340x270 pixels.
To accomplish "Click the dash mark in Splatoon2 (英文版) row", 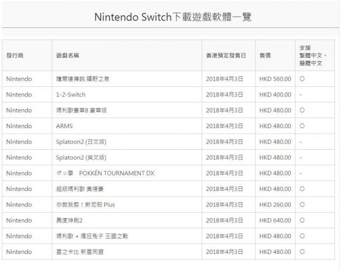I will point(300,158).
